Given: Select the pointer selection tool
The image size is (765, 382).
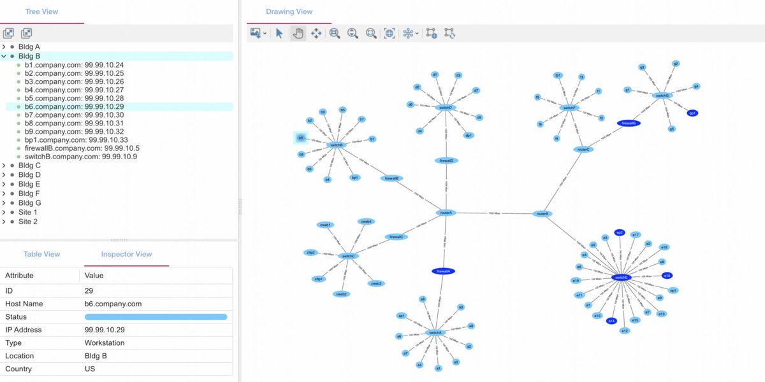Looking at the screenshot, I should 279,33.
